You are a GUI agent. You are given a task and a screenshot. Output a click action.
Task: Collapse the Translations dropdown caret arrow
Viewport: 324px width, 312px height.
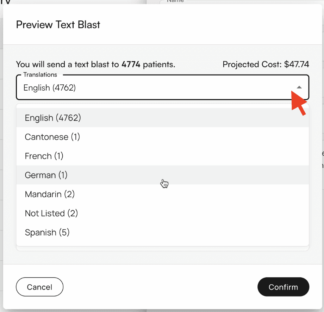(x=299, y=87)
